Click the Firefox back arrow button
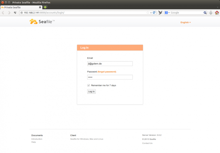This screenshot has height=153, width=220. pos(3,13)
